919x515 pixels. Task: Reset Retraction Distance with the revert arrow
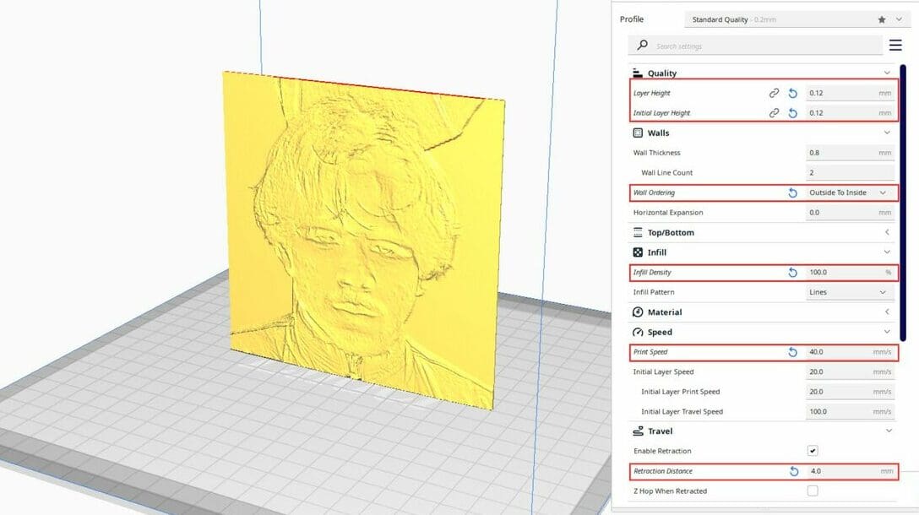792,471
